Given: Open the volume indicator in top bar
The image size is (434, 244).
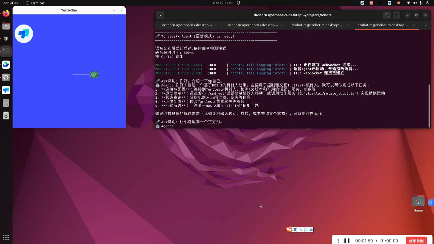Looking at the screenshot, I should click(x=415, y=3).
